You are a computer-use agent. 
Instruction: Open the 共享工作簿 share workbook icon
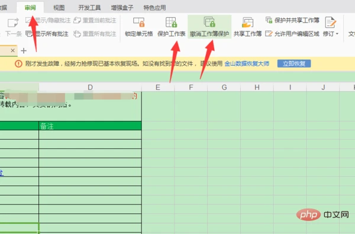(247, 22)
